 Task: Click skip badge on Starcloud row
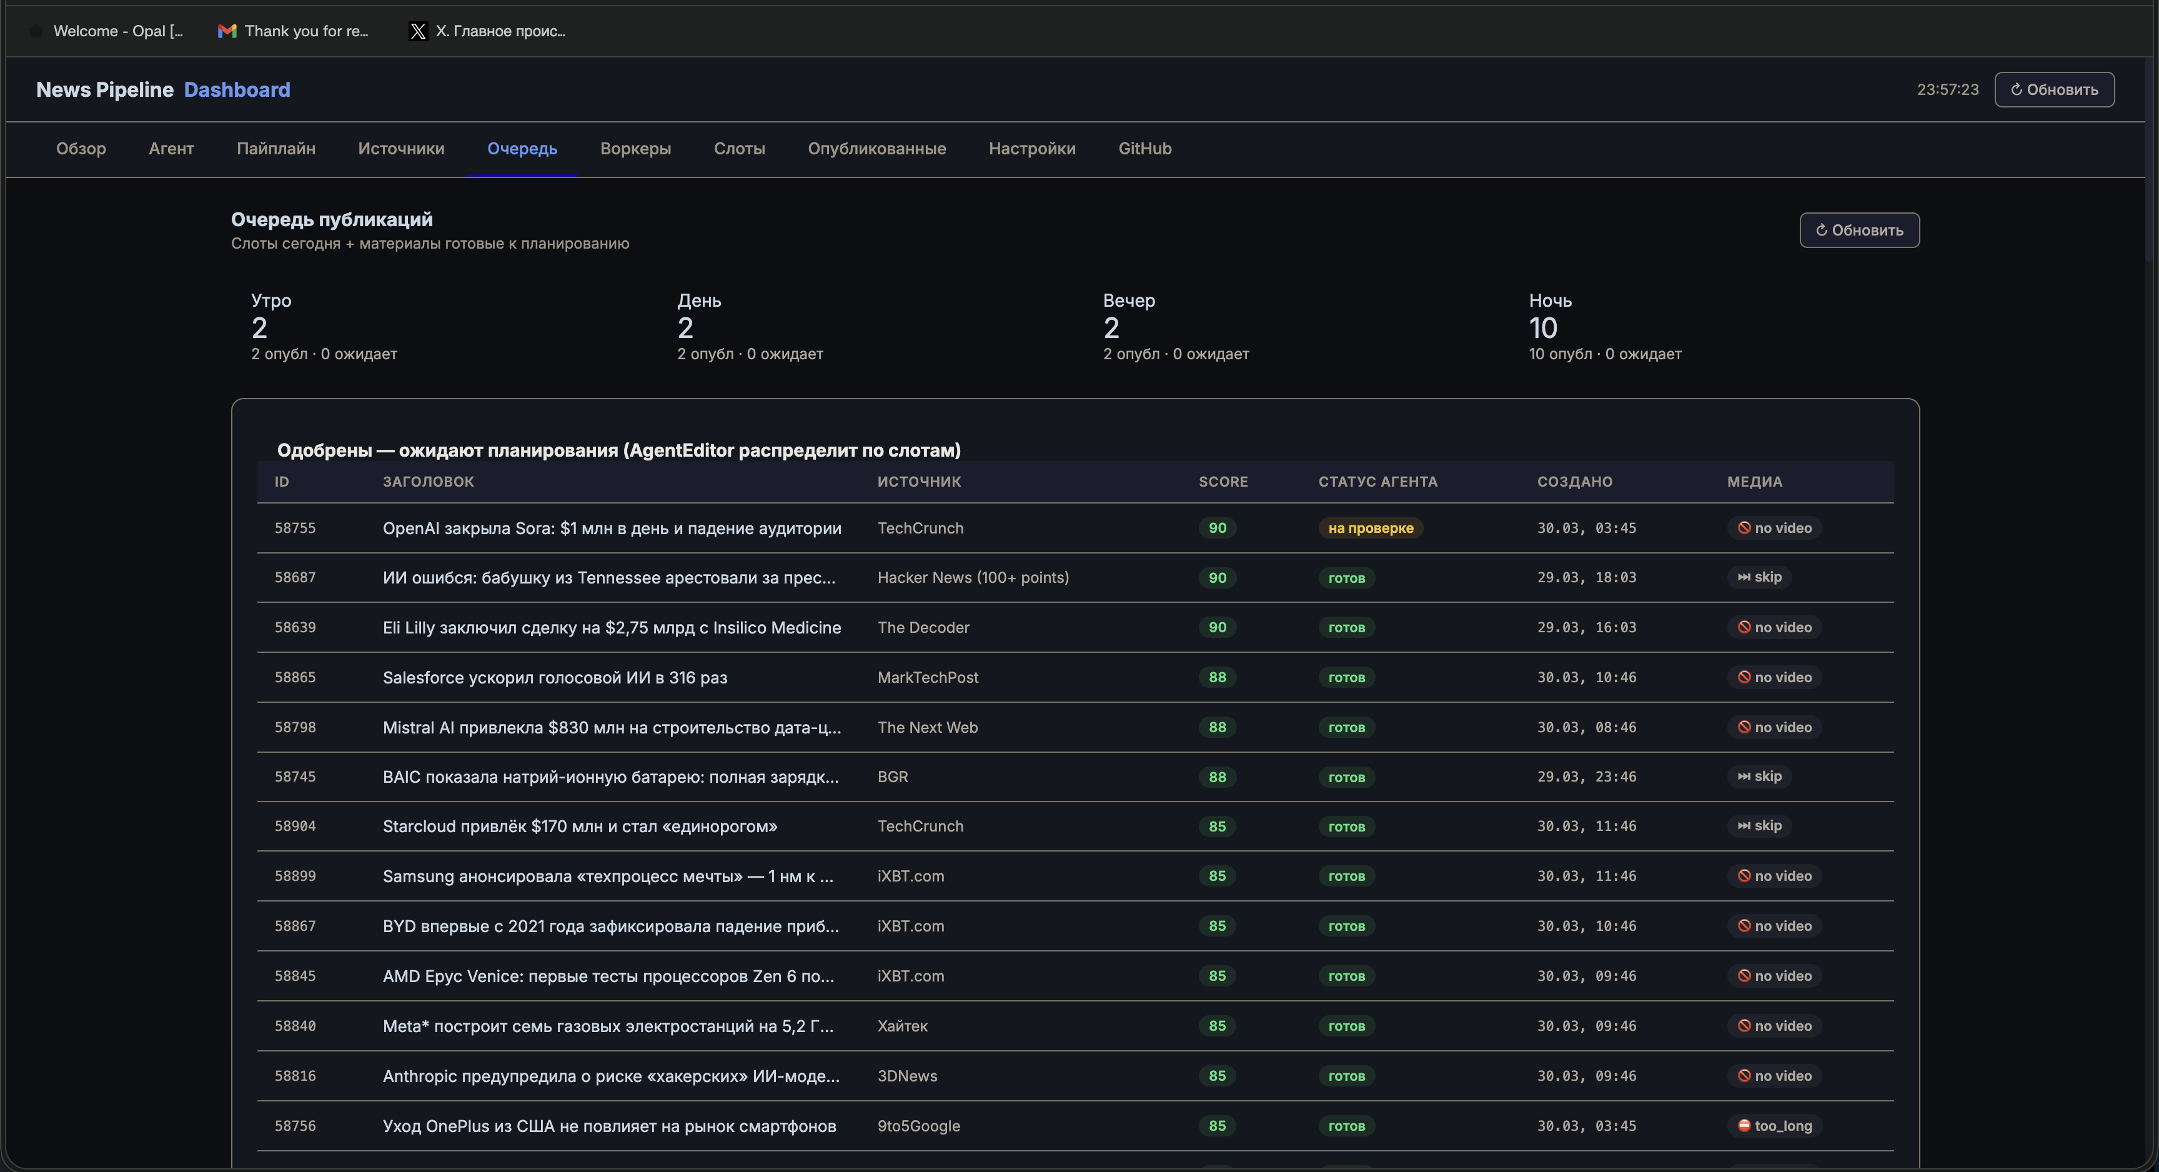[x=1759, y=826]
